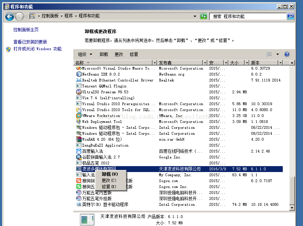Click the 英特尔(R) 显卡驱动程序 icon
The image size is (303, 226).
point(79,204)
